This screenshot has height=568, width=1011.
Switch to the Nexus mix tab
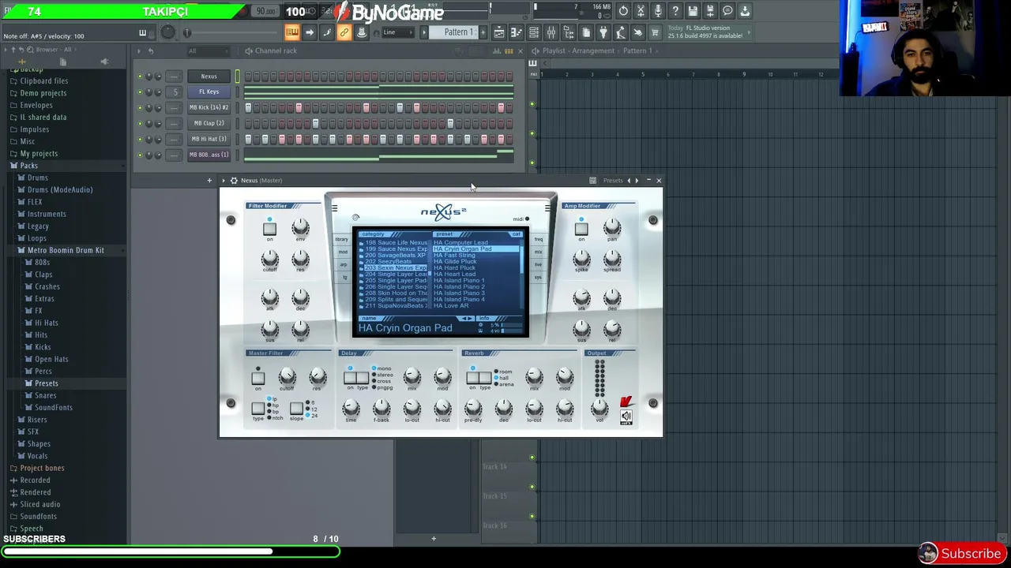tap(538, 252)
